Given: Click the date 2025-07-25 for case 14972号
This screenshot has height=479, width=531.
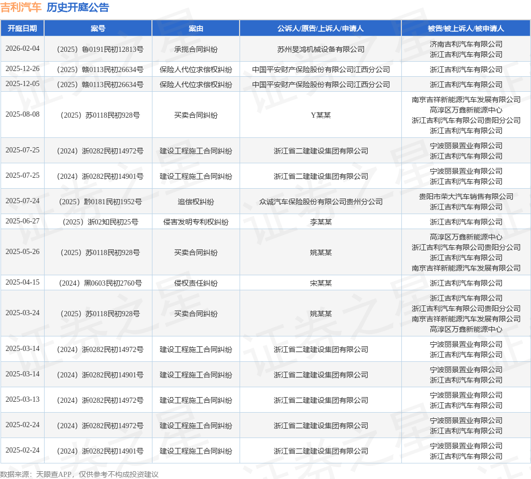Looking at the screenshot, I should click(22, 150).
